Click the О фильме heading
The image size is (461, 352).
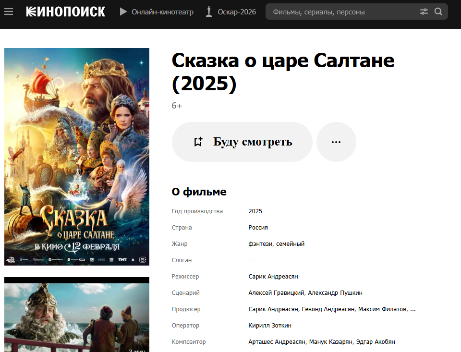coord(199,192)
